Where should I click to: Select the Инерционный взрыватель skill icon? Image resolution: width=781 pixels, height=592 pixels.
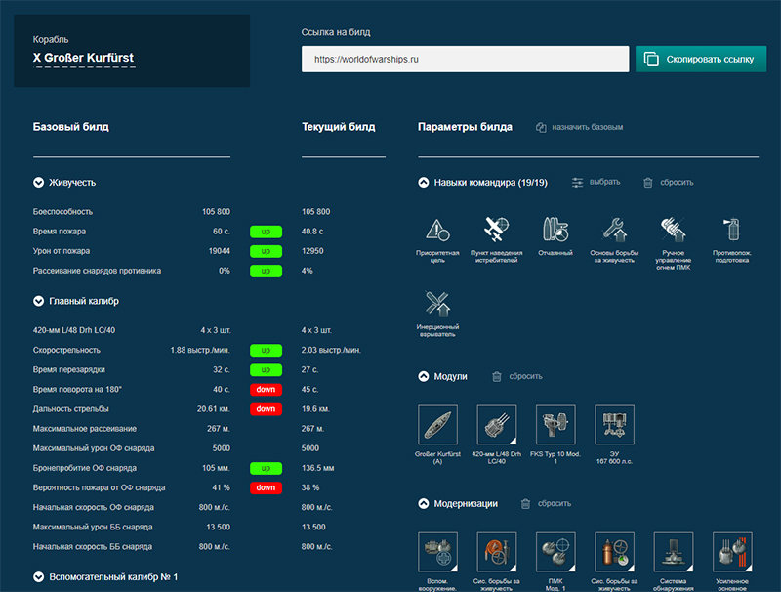tap(437, 304)
